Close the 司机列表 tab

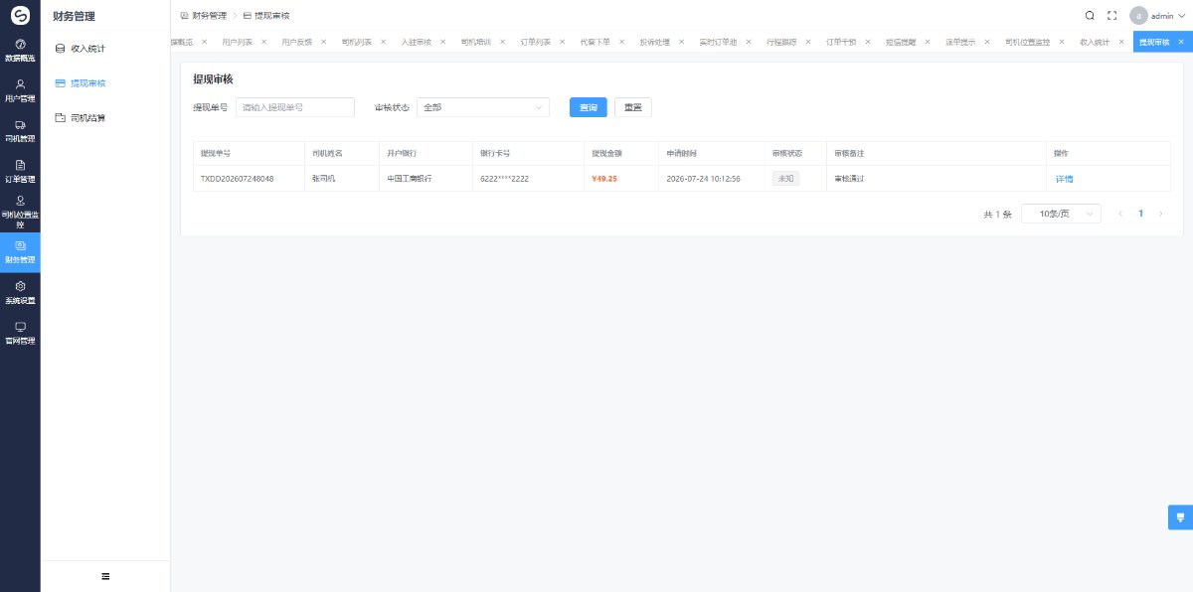(x=383, y=42)
